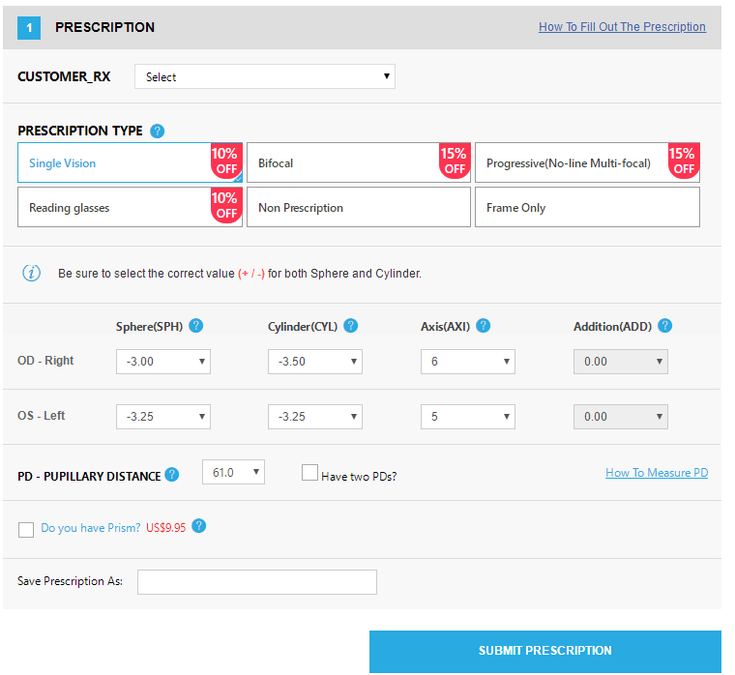
Task: Click the Addition(ADD) help icon
Action: pyautogui.click(x=664, y=326)
